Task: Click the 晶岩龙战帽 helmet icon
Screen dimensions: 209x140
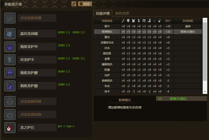Action: point(10,34)
